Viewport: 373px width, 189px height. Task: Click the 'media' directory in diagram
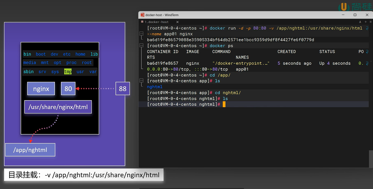coord(30,63)
